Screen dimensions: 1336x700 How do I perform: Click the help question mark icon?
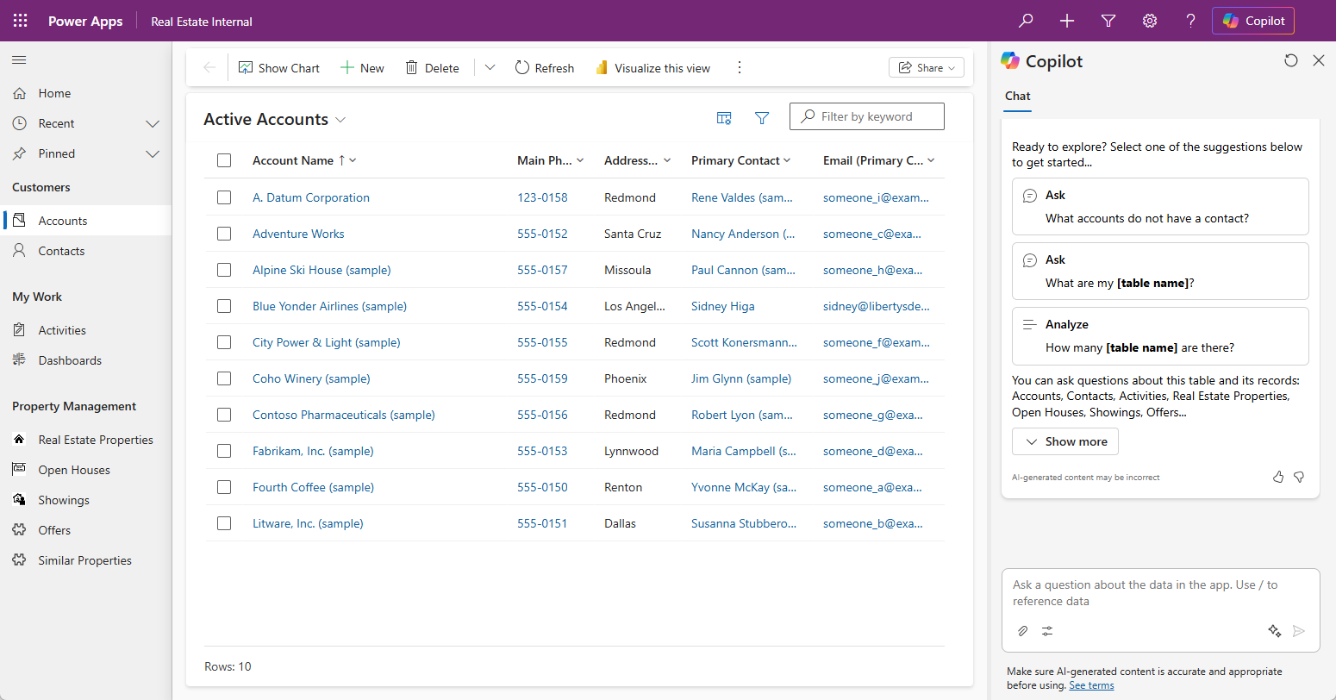pyautogui.click(x=1190, y=21)
